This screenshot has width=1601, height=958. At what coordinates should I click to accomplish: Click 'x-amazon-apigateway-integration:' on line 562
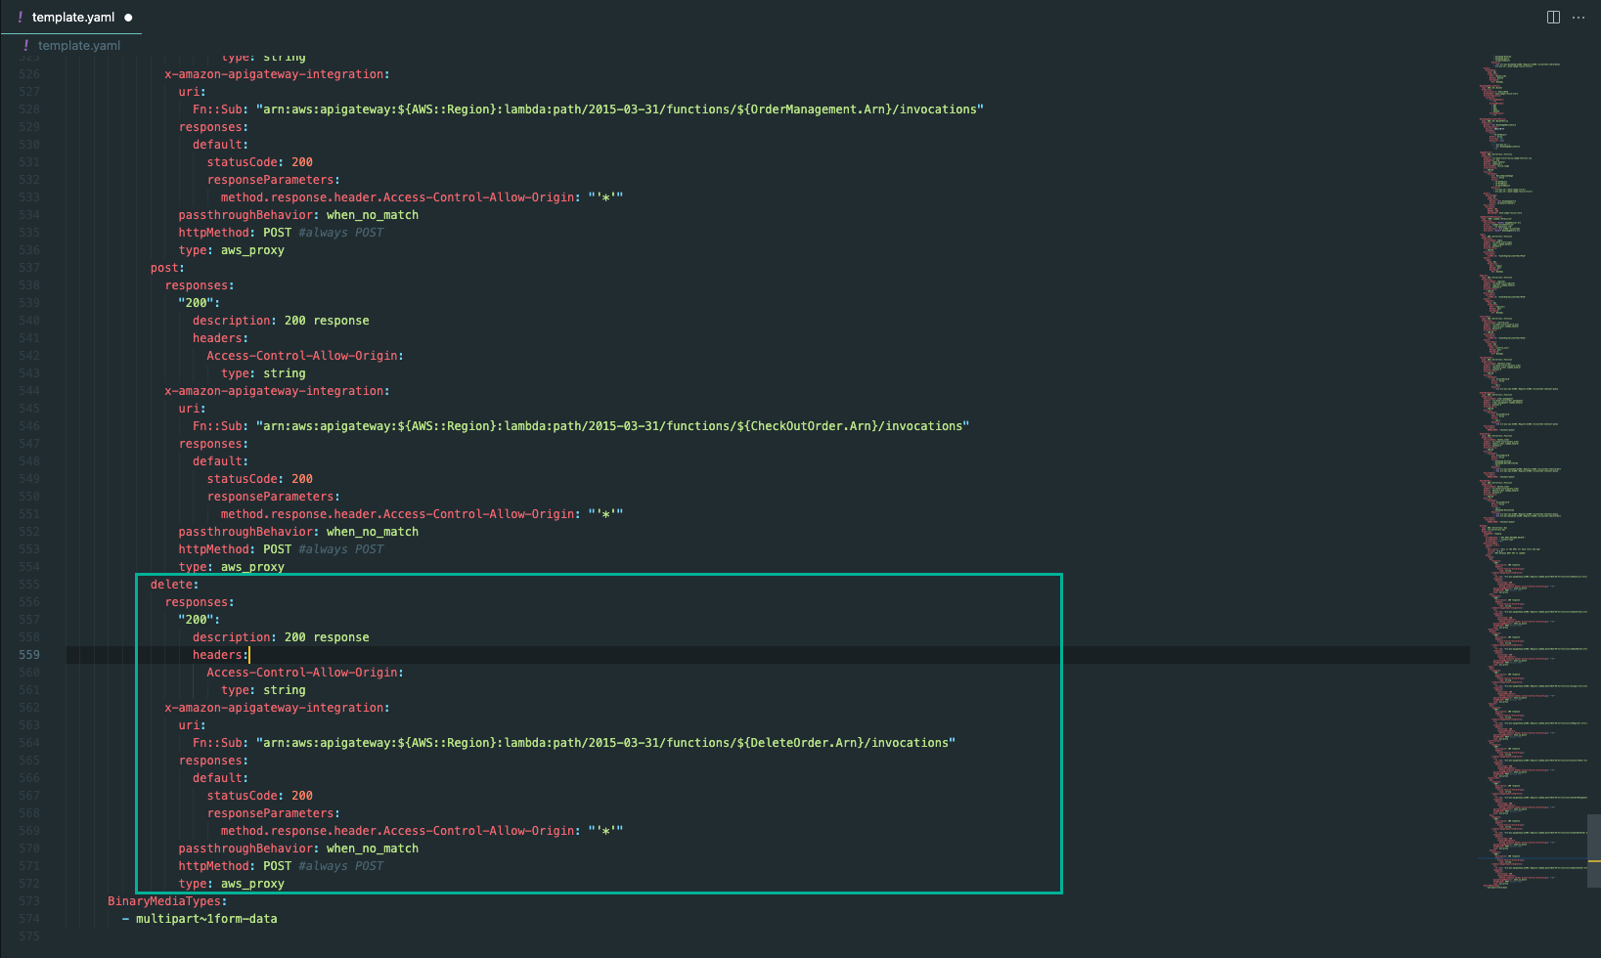tap(277, 708)
